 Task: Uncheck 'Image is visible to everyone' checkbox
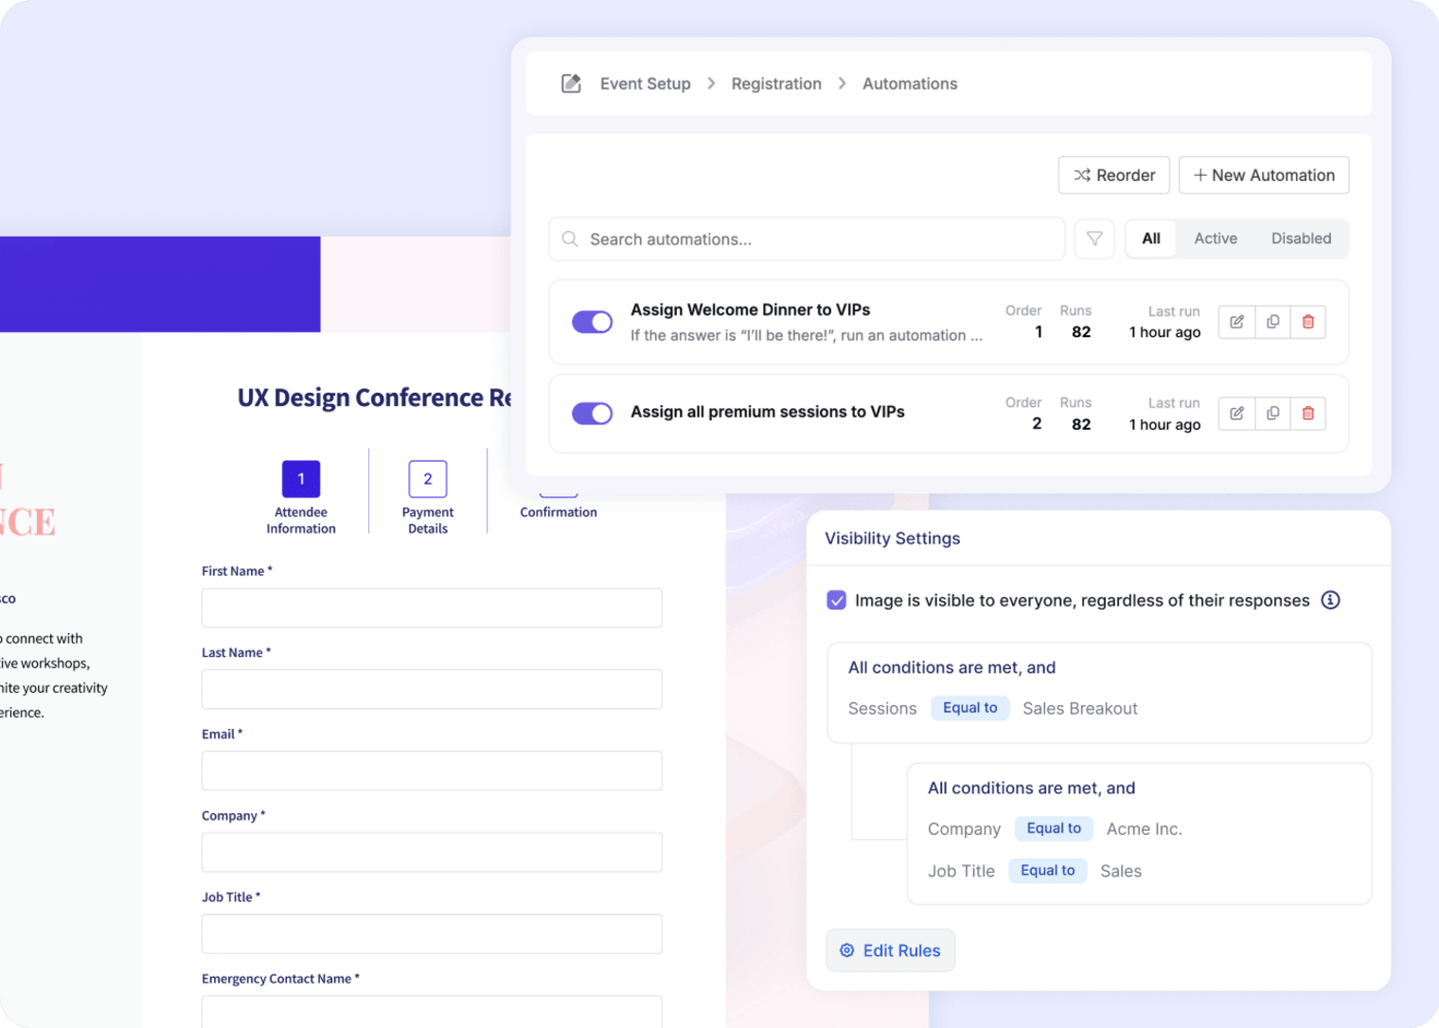[836, 599]
